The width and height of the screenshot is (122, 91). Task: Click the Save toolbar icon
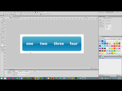click(x=4, y=14)
